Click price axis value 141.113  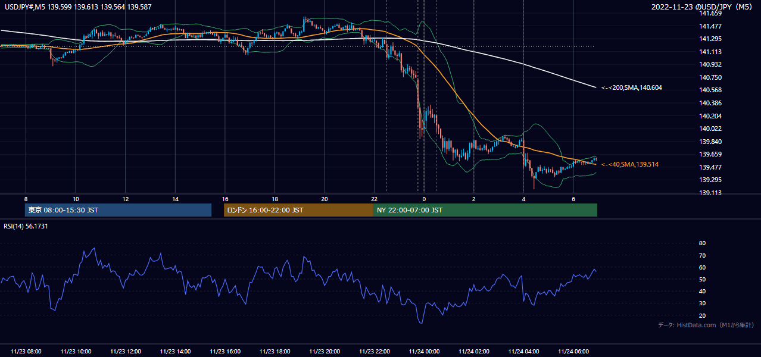[711, 52]
